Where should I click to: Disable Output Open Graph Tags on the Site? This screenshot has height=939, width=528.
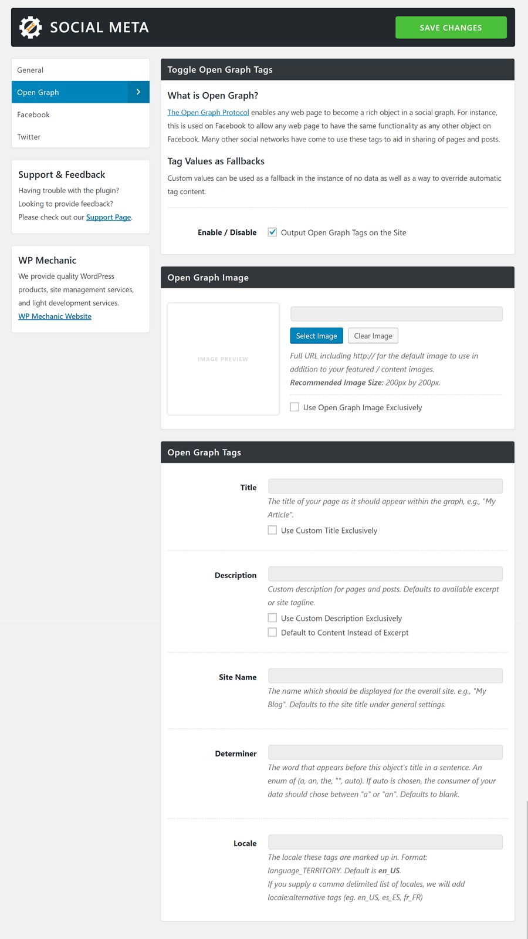(272, 232)
